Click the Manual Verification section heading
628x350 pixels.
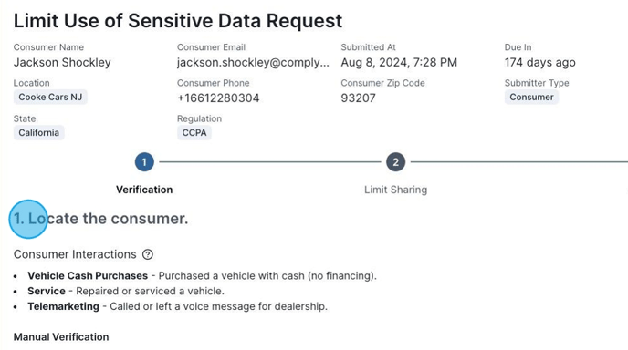tap(61, 337)
